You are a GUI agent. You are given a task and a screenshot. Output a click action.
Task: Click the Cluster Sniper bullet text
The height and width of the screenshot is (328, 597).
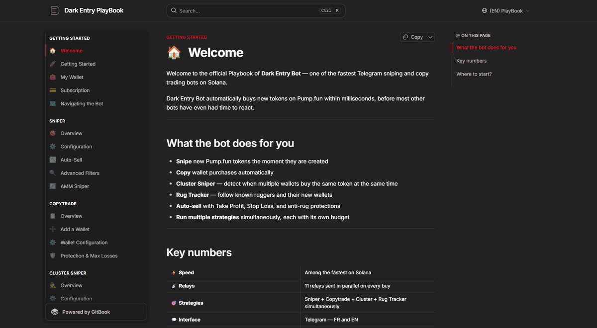[287, 184]
